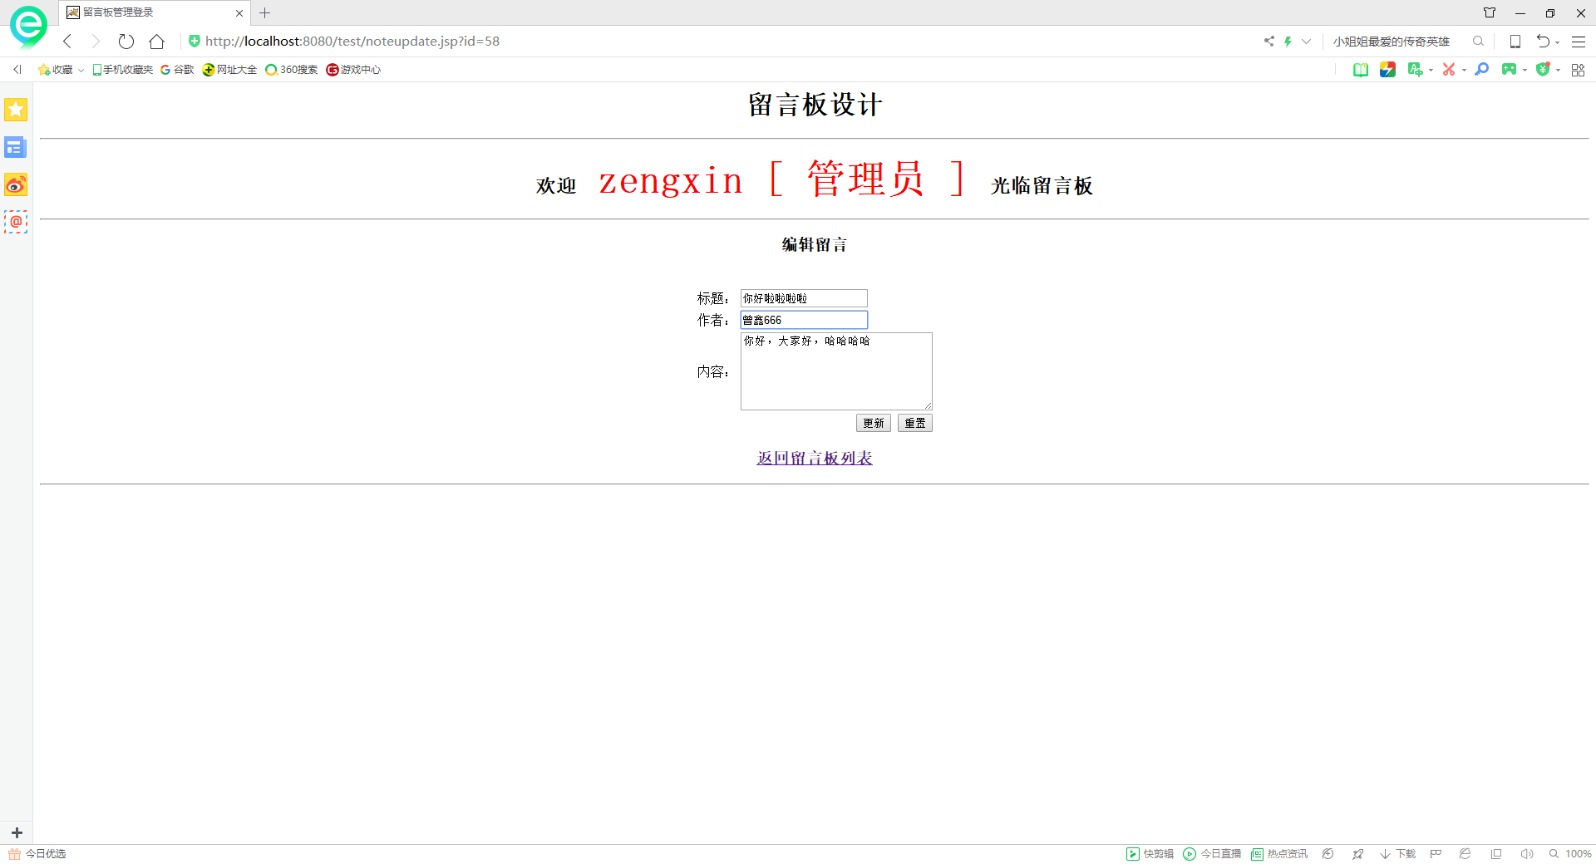Expand the shield wallet dropdown
This screenshot has width=1596, height=864.
(1558, 71)
